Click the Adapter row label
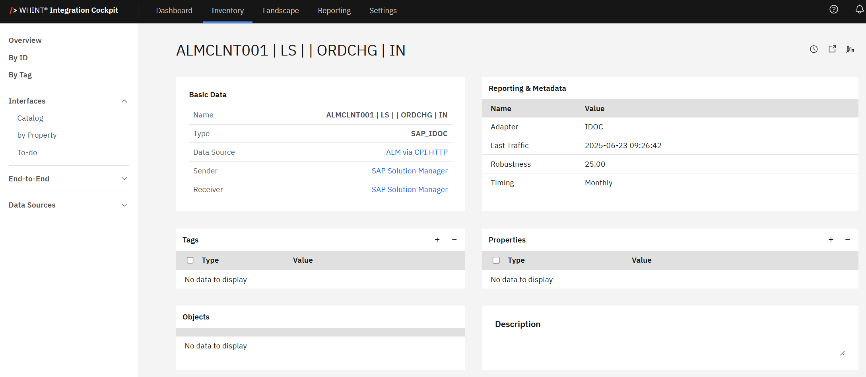The height and width of the screenshot is (377, 866). coord(504,127)
